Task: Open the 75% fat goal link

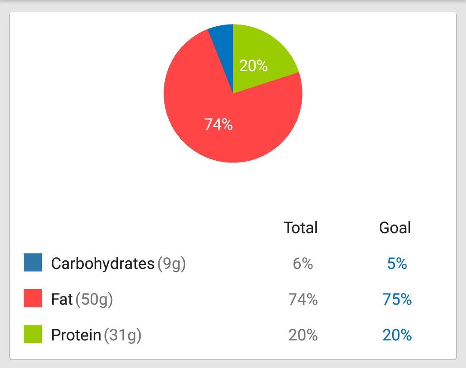Action: coord(397,299)
